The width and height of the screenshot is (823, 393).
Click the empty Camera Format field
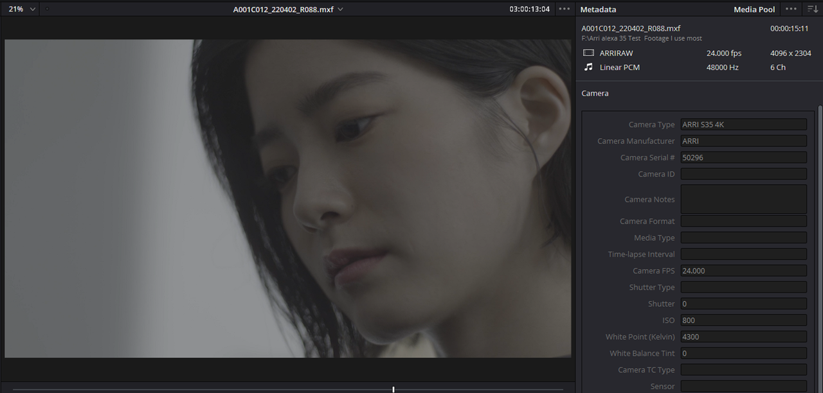743,221
